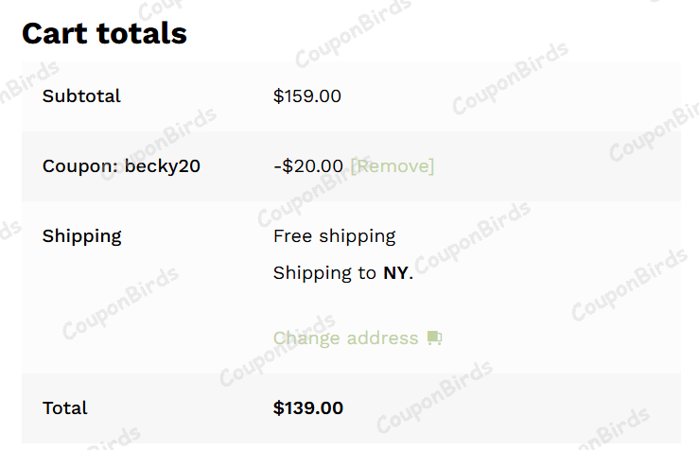Click the CouponBirds watermark right of Shipping to NY

click(473, 235)
